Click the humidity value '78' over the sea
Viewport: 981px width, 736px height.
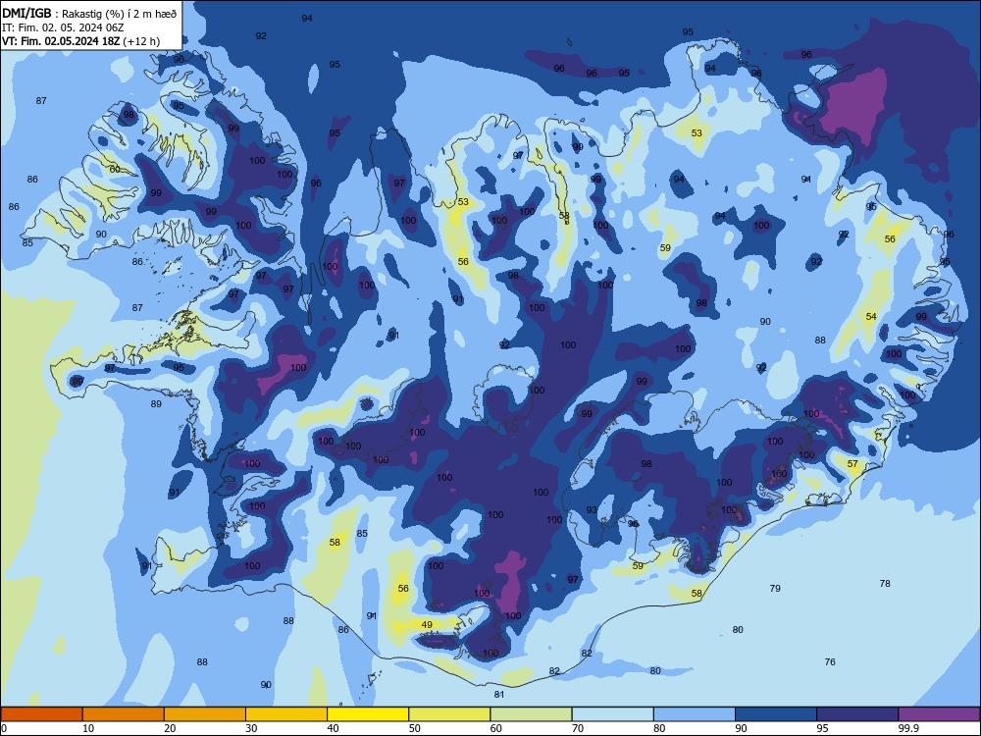(x=885, y=583)
